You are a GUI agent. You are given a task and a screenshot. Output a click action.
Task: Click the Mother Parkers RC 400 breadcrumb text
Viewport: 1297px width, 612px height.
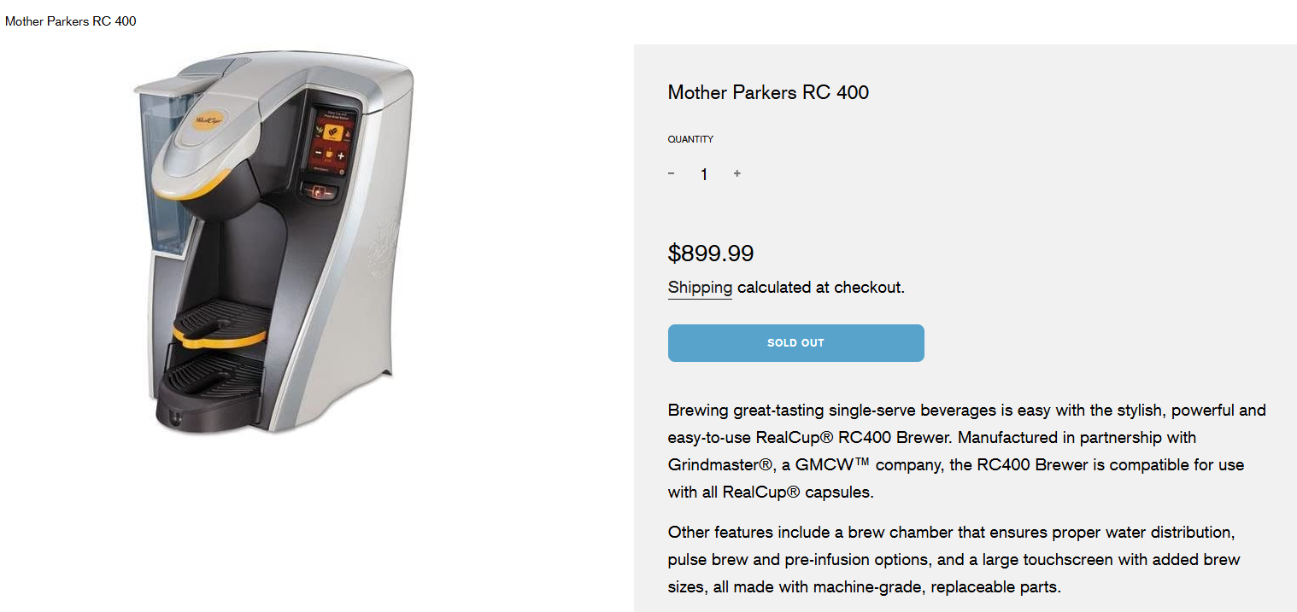71,21
